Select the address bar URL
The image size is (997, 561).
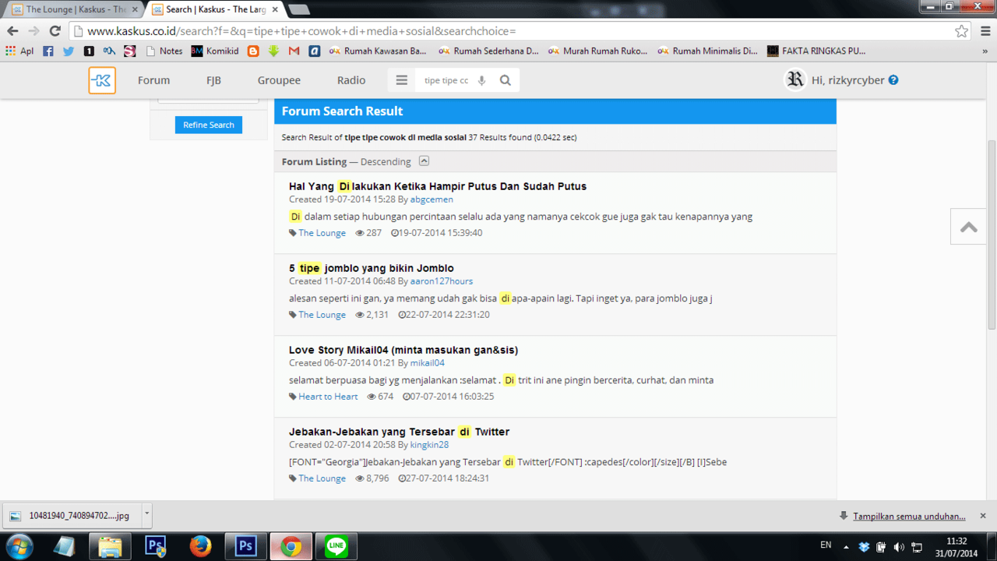pos(301,31)
